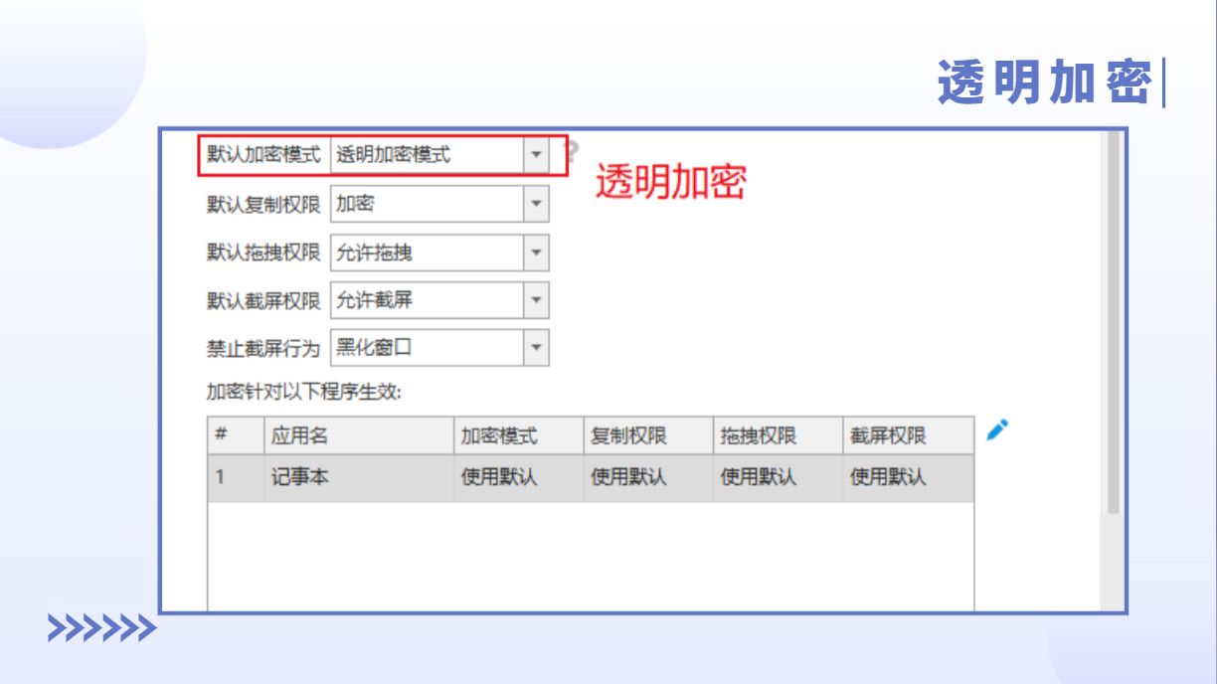Click the 默认加密模式 label

click(263, 155)
